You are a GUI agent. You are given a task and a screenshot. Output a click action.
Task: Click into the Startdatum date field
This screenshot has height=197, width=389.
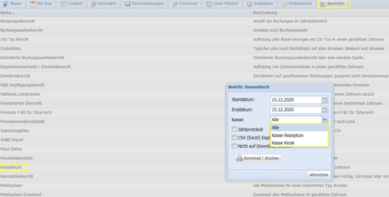296,100
